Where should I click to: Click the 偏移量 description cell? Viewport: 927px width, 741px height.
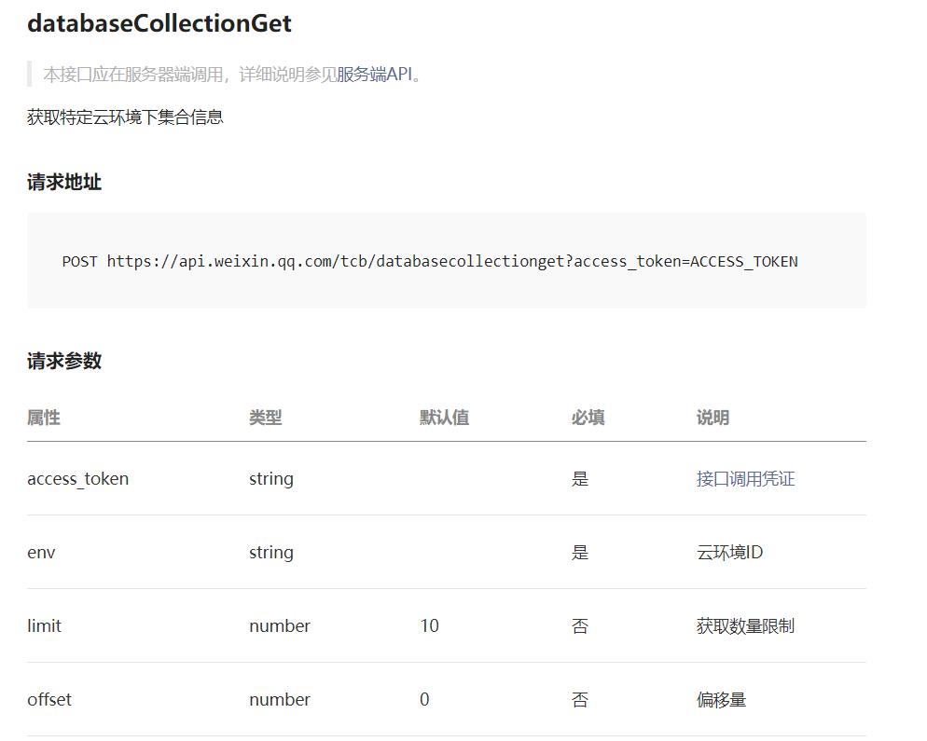tap(721, 700)
